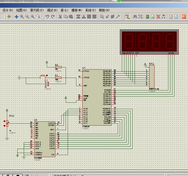Click the ARES netlist transfer icon
Screen dimensions: 188x176
click(x=184, y=17)
